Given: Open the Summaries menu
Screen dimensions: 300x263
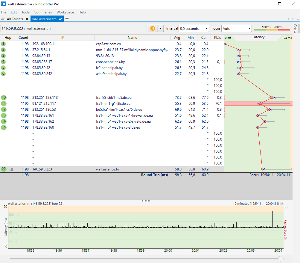Looking at the screenshot, I should 43,12.
